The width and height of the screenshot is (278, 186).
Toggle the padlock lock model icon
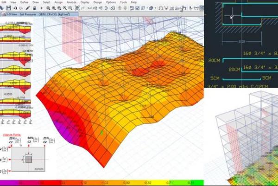[x=34, y=8]
